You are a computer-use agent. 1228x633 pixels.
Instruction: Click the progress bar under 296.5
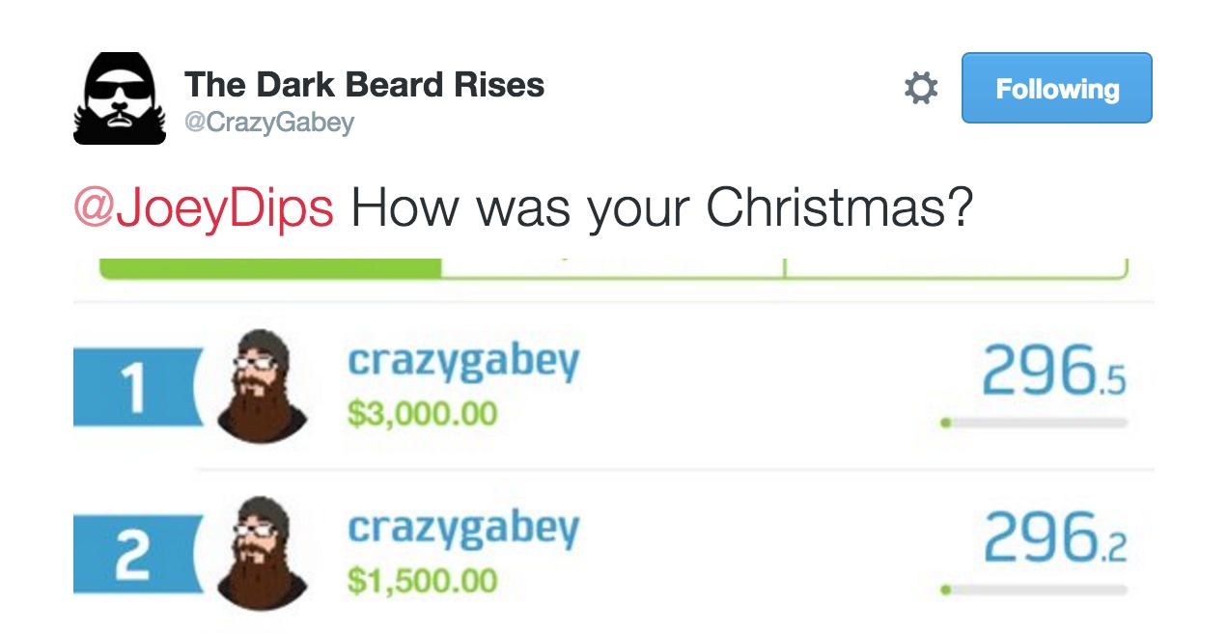pos(1034,422)
